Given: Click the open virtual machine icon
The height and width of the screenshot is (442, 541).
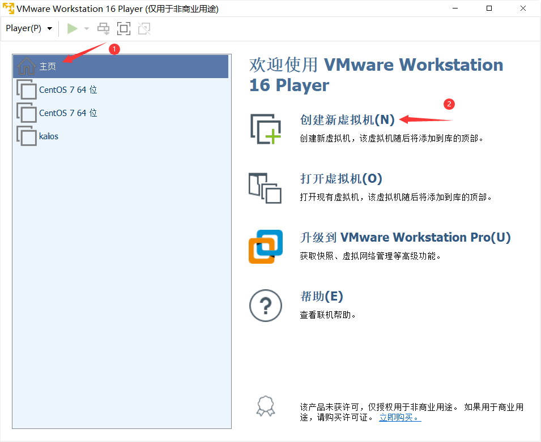Looking at the screenshot, I should [x=265, y=188].
